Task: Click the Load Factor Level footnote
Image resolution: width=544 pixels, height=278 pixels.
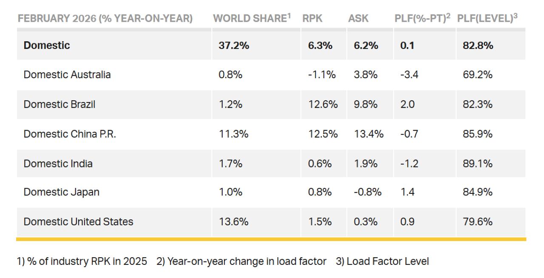Action: coord(382,261)
